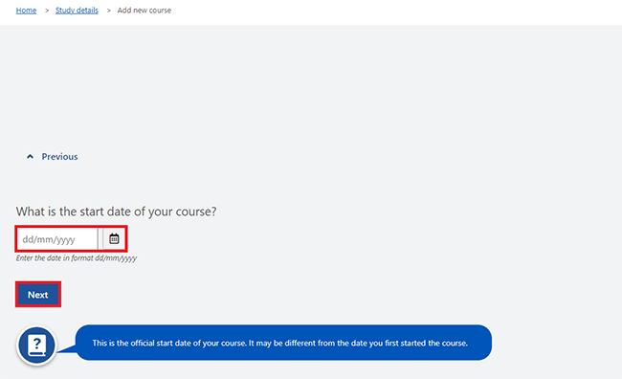Click the word "course" in breadcrumb trail

[x=160, y=11]
